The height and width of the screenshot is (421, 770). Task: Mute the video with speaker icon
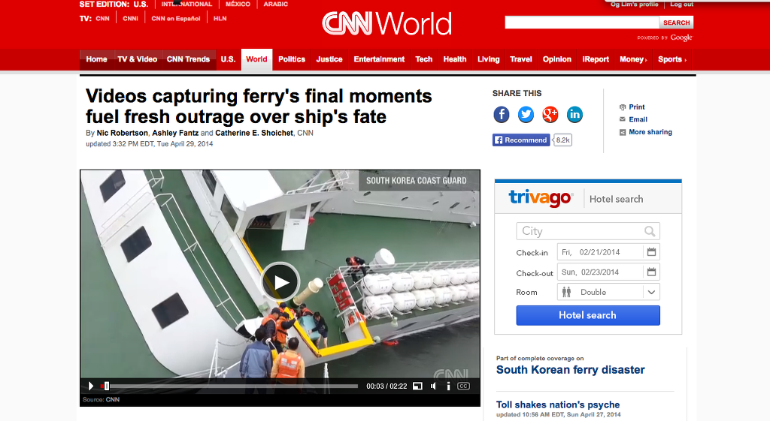tap(433, 386)
